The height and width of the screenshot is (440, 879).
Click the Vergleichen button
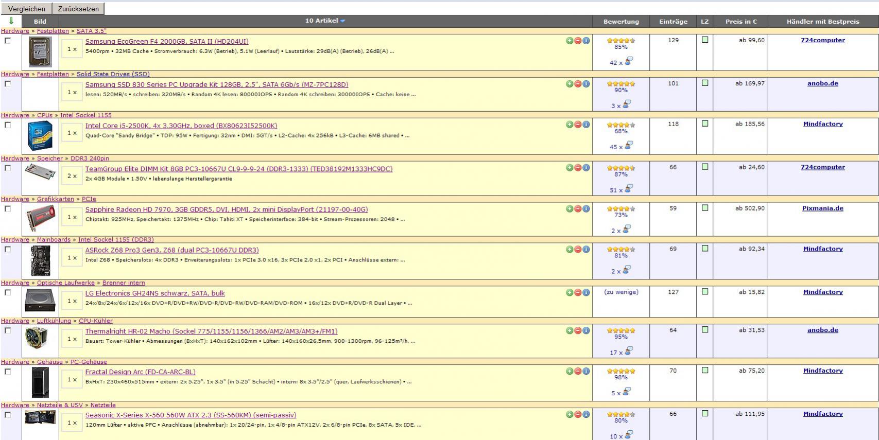(x=27, y=9)
